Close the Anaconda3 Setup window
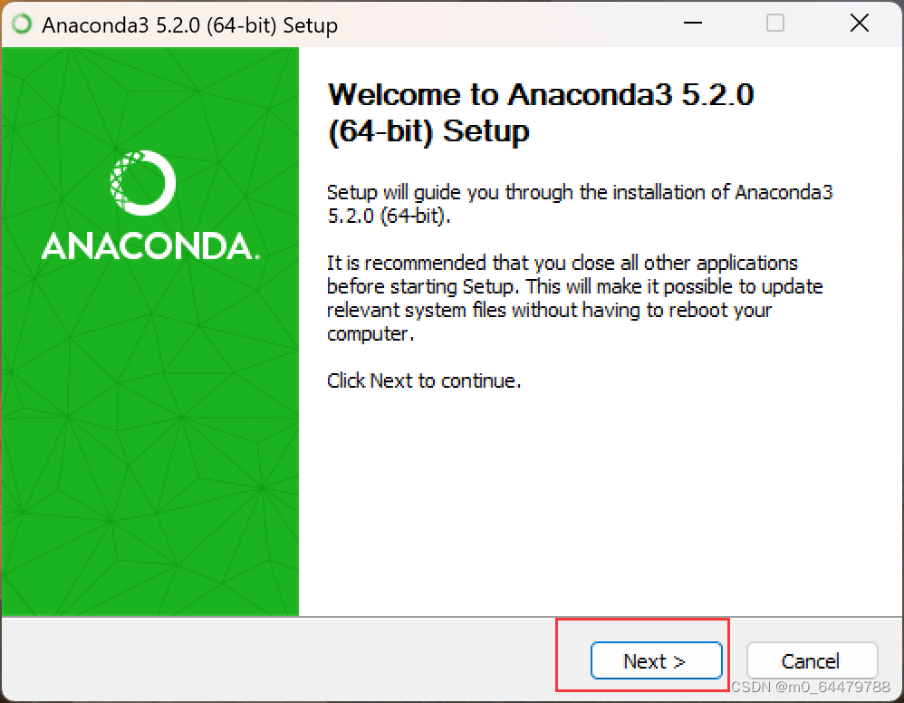Screen dimensions: 904x703 pyautogui.click(x=859, y=24)
